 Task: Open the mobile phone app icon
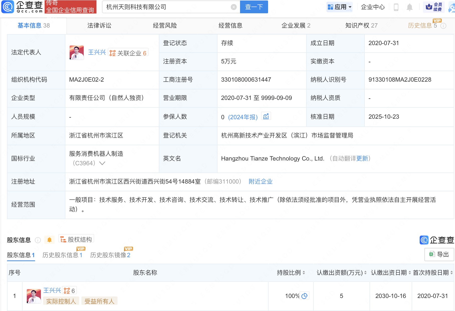396,7
